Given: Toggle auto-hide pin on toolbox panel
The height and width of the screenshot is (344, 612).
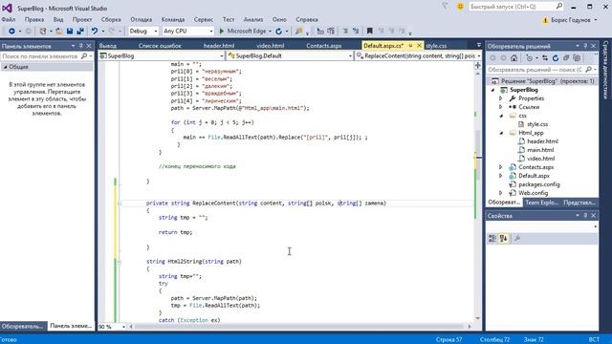Looking at the screenshot, I should pyautogui.click(x=80, y=46).
